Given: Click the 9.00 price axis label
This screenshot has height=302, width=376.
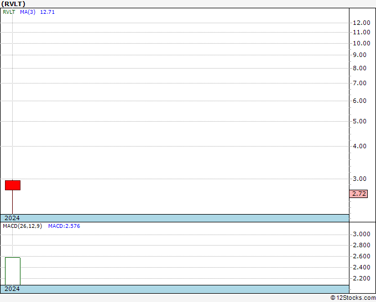Looking at the screenshot, I should pos(359,55).
